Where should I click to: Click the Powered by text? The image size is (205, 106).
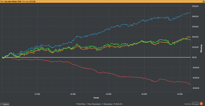[x=195, y=102]
